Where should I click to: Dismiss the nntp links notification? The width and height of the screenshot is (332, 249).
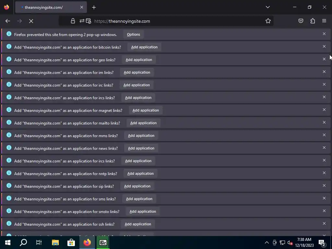pyautogui.click(x=324, y=173)
